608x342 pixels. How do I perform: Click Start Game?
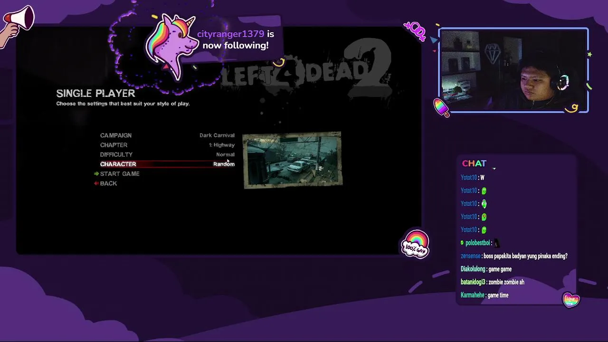[x=120, y=174]
